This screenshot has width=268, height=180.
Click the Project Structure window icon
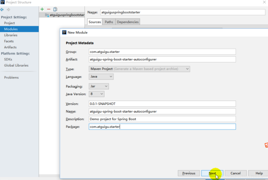(2, 2)
